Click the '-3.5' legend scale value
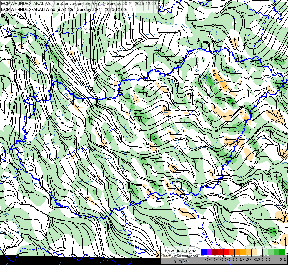Screen dimensions: 288x265 click(223, 259)
